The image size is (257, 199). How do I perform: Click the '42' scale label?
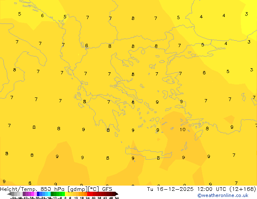point(105,198)
